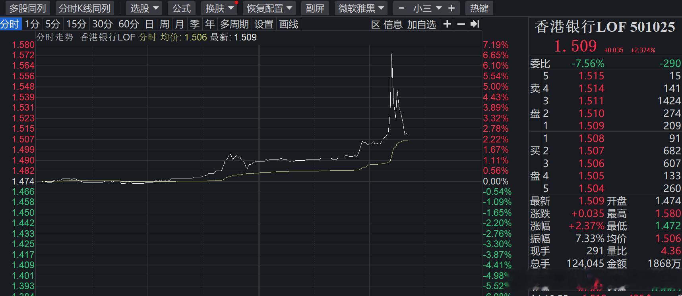Click the 委比 -7.56% value

[587, 63]
